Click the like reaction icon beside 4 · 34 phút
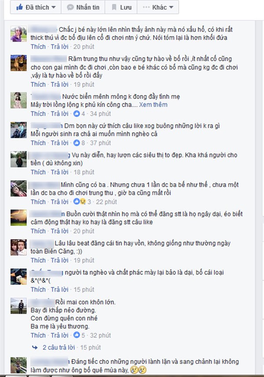264x377 pixels. [x=77, y=113]
